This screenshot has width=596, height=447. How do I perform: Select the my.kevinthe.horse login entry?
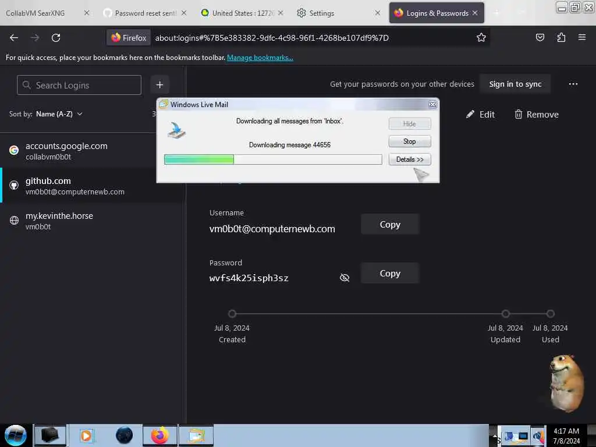click(91, 221)
